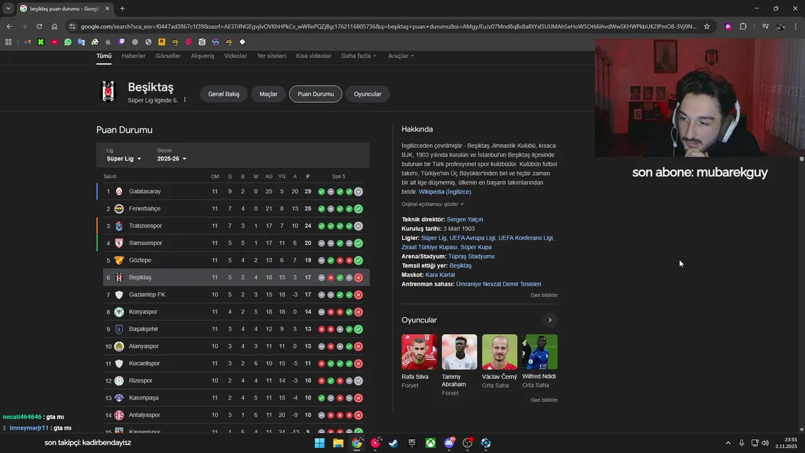Click the address bar URL field

[388, 26]
